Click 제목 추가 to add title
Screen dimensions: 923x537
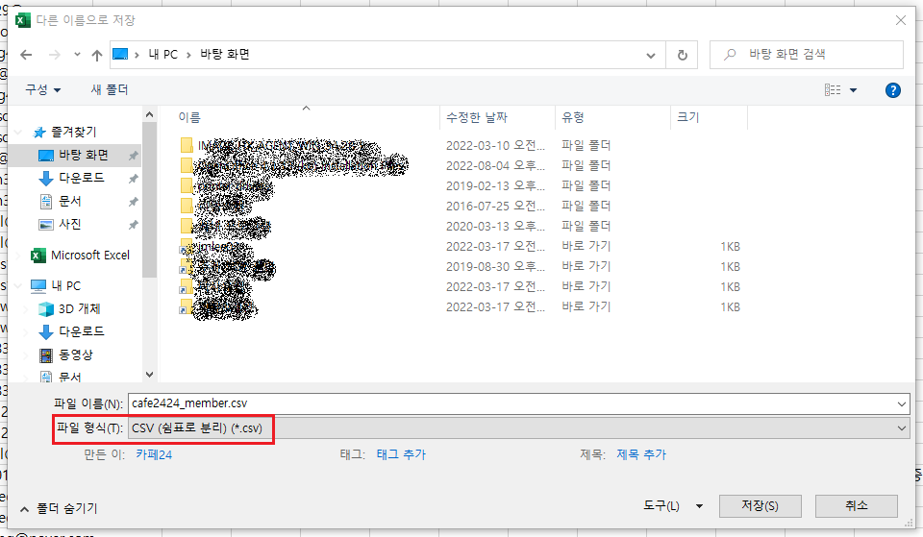pyautogui.click(x=641, y=454)
